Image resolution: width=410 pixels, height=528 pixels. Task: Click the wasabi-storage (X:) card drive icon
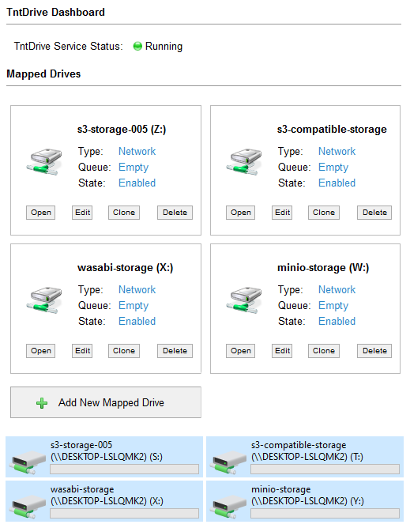click(44, 300)
